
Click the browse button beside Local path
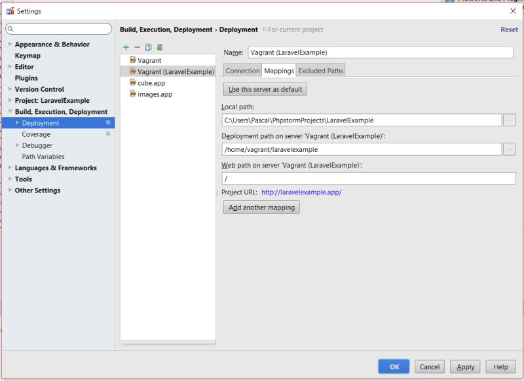click(x=509, y=120)
